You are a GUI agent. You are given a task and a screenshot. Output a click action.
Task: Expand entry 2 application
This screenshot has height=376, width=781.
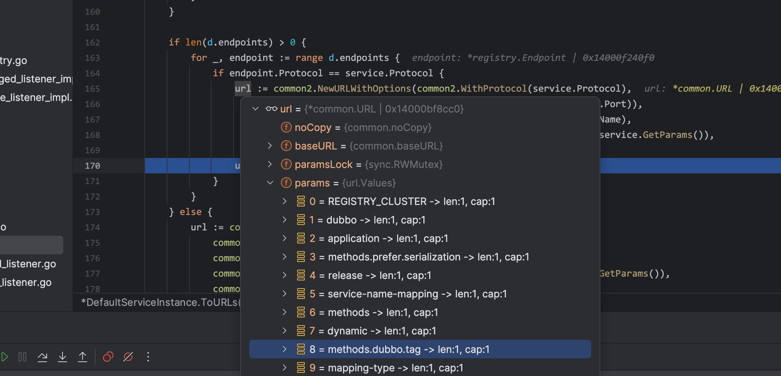[x=284, y=238]
